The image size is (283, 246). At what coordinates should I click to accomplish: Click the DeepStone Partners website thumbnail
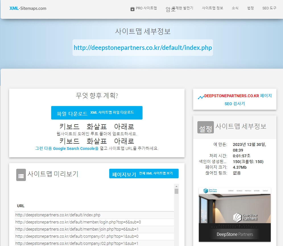(x=235, y=214)
